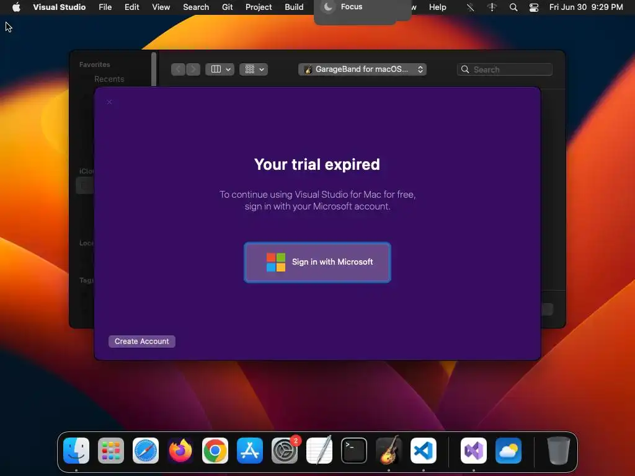Click the purple Visual Studio dock icon

[474, 451]
